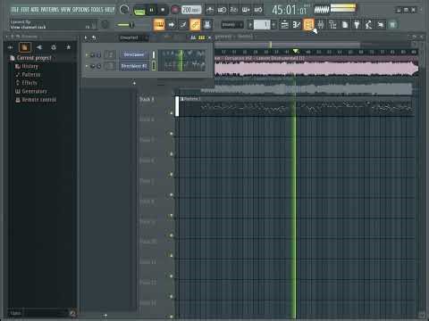Screen dimensions: 429x321
Task: Select the browser starred tab icon
Action: [68, 47]
